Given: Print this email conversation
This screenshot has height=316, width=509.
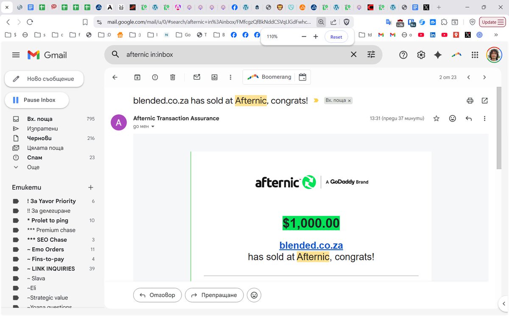Looking at the screenshot, I should pyautogui.click(x=470, y=101).
